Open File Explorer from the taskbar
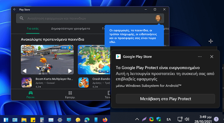Viewport: 224px width, 123px height. tap(24, 120)
